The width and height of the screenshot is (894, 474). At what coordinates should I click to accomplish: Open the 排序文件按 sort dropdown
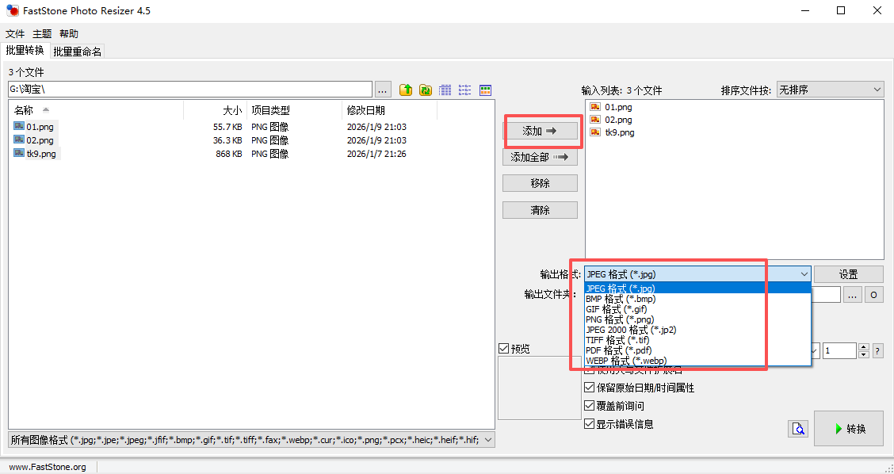(x=830, y=90)
